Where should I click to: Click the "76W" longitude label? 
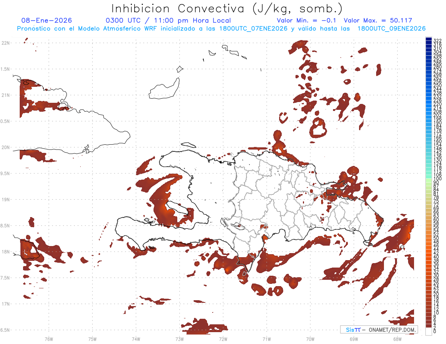49,339
